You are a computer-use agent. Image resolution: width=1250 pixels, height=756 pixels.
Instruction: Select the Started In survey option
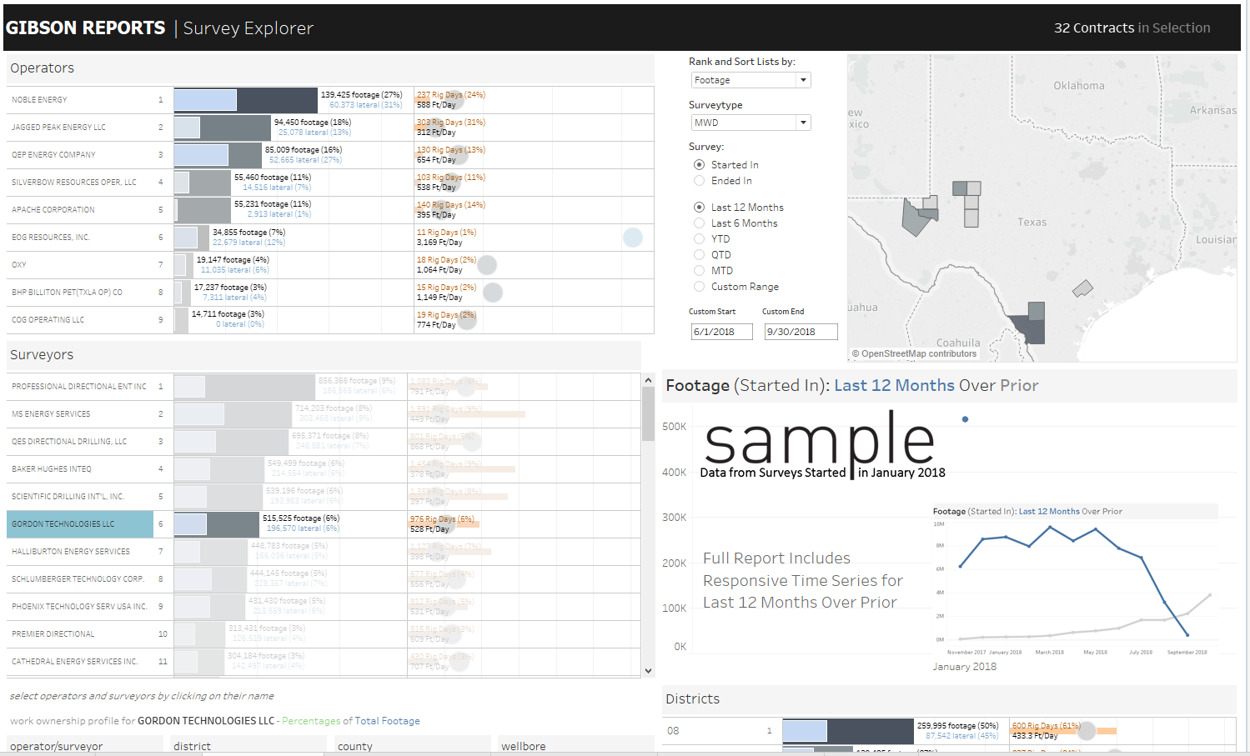tap(699, 165)
